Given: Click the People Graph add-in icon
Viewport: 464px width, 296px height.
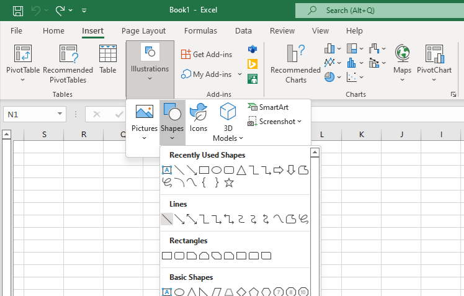Looking at the screenshot, I should click(252, 79).
